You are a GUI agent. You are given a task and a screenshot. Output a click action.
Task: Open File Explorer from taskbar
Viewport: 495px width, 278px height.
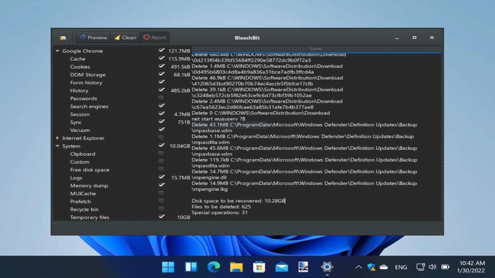pos(236,267)
